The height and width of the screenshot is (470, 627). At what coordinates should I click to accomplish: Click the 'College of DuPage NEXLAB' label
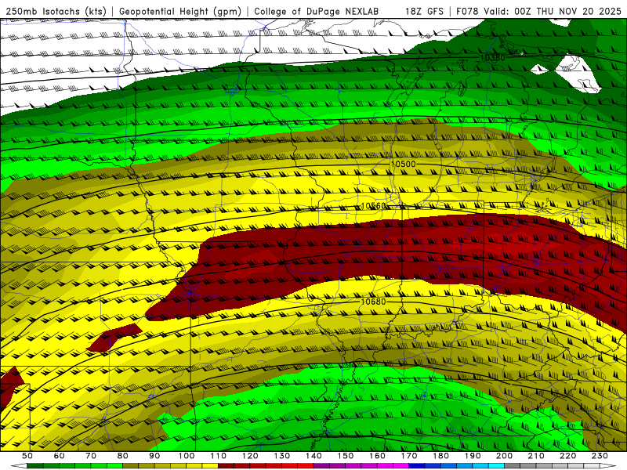pos(316,11)
